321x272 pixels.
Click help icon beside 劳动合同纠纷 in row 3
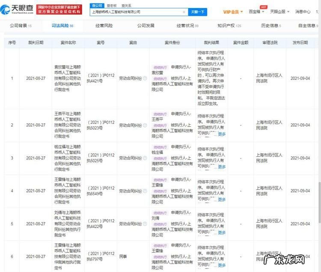click(x=145, y=158)
